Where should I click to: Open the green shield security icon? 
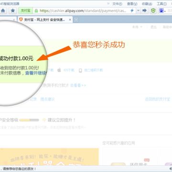click(x=153, y=11)
